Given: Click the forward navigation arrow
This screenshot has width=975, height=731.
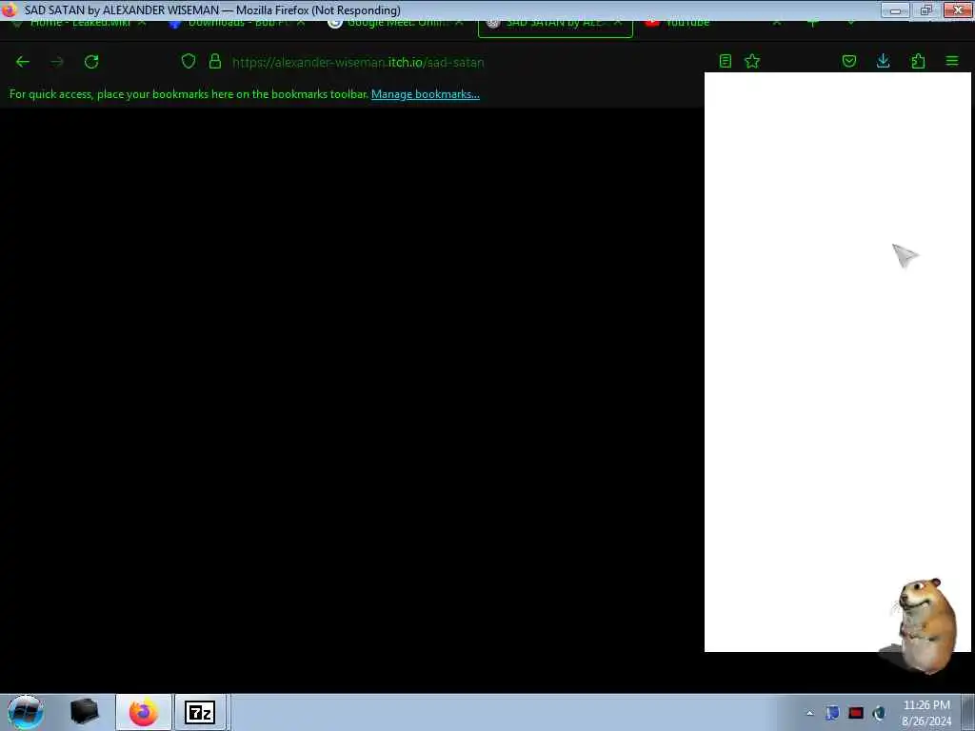Looking at the screenshot, I should 56,62.
